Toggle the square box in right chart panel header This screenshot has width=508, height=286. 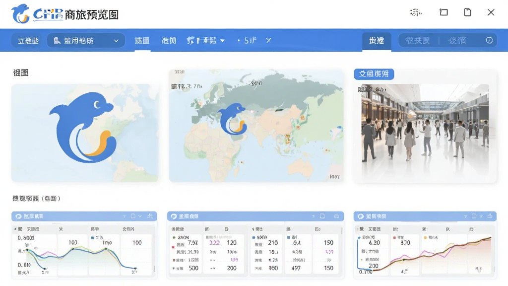(x=474, y=216)
